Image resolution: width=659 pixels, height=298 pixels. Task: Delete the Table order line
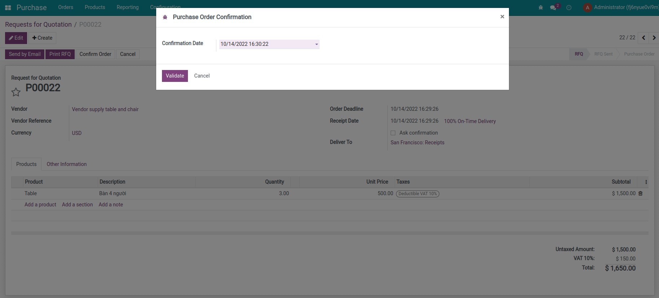pos(641,193)
